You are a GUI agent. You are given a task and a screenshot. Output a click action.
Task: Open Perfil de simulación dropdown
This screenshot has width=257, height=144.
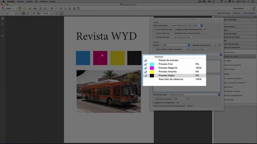[x=186, y=26]
